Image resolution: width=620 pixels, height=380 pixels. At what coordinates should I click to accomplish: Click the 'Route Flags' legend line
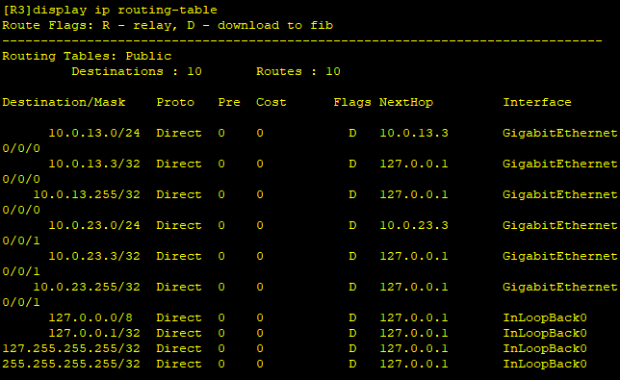168,25
